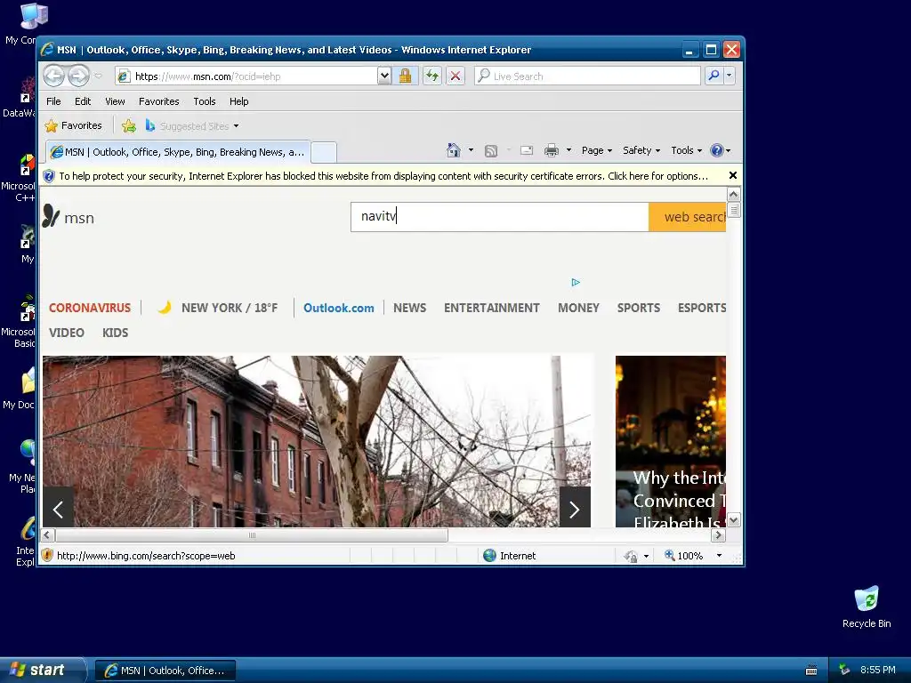Click the RSS feeds icon
The width and height of the screenshot is (911, 683).
click(x=491, y=151)
